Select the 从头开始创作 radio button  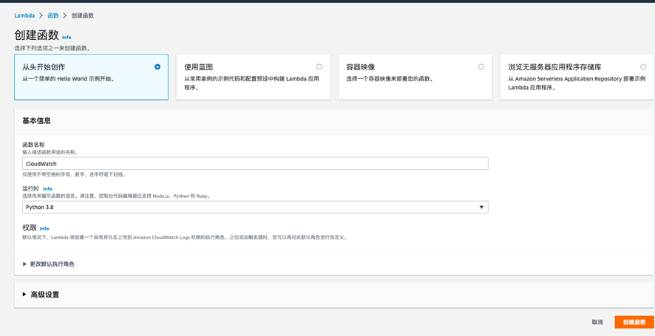pos(157,67)
